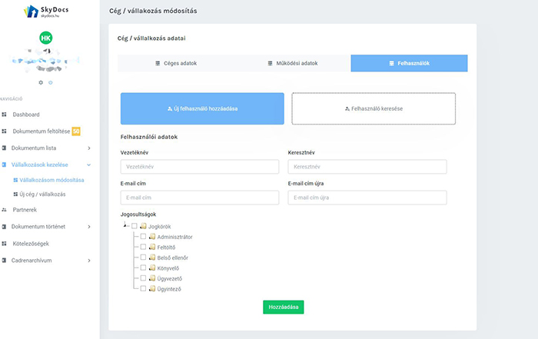Open the Működési adatok tab
This screenshot has width=538, height=339.
coord(292,63)
